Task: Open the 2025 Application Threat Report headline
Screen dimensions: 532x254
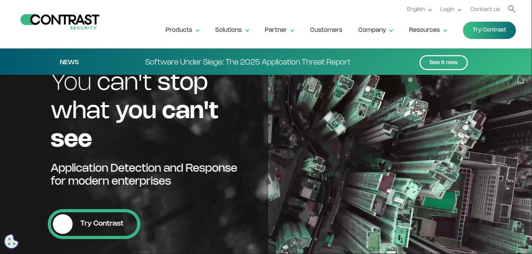Action: click(248, 62)
